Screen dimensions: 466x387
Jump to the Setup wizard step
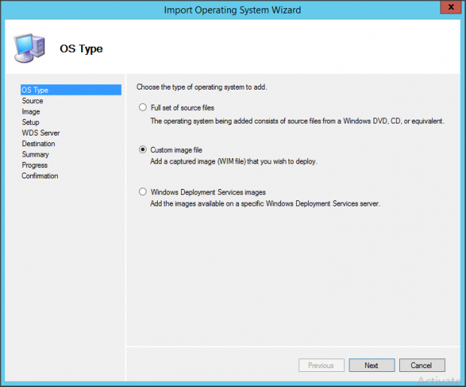click(31, 122)
